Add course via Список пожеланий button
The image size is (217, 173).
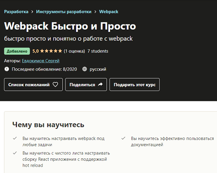click(34, 85)
